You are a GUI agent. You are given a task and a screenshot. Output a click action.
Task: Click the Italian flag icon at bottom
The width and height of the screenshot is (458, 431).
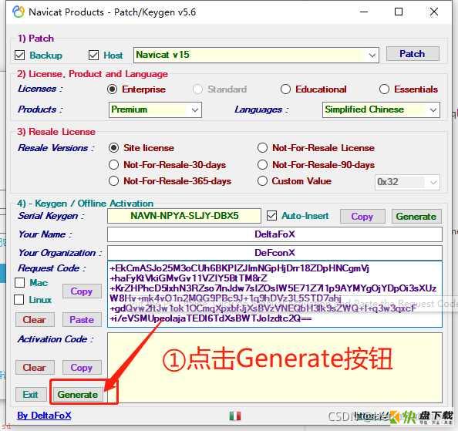235,416
